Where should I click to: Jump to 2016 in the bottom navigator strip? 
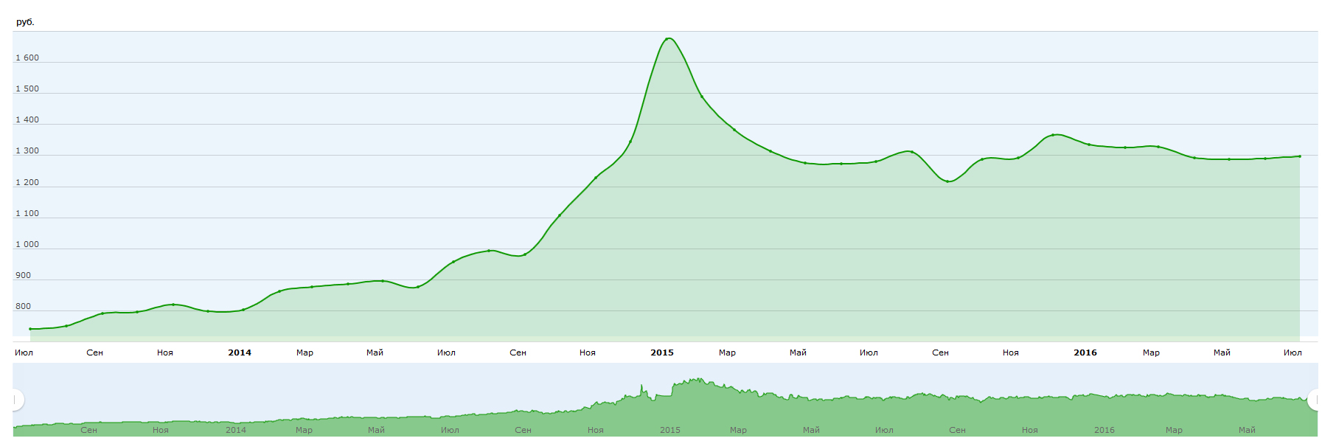[x=1104, y=430]
